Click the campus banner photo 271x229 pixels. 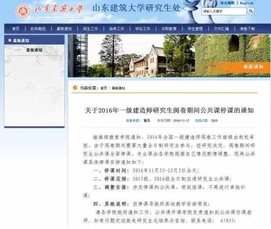(x=167, y=56)
